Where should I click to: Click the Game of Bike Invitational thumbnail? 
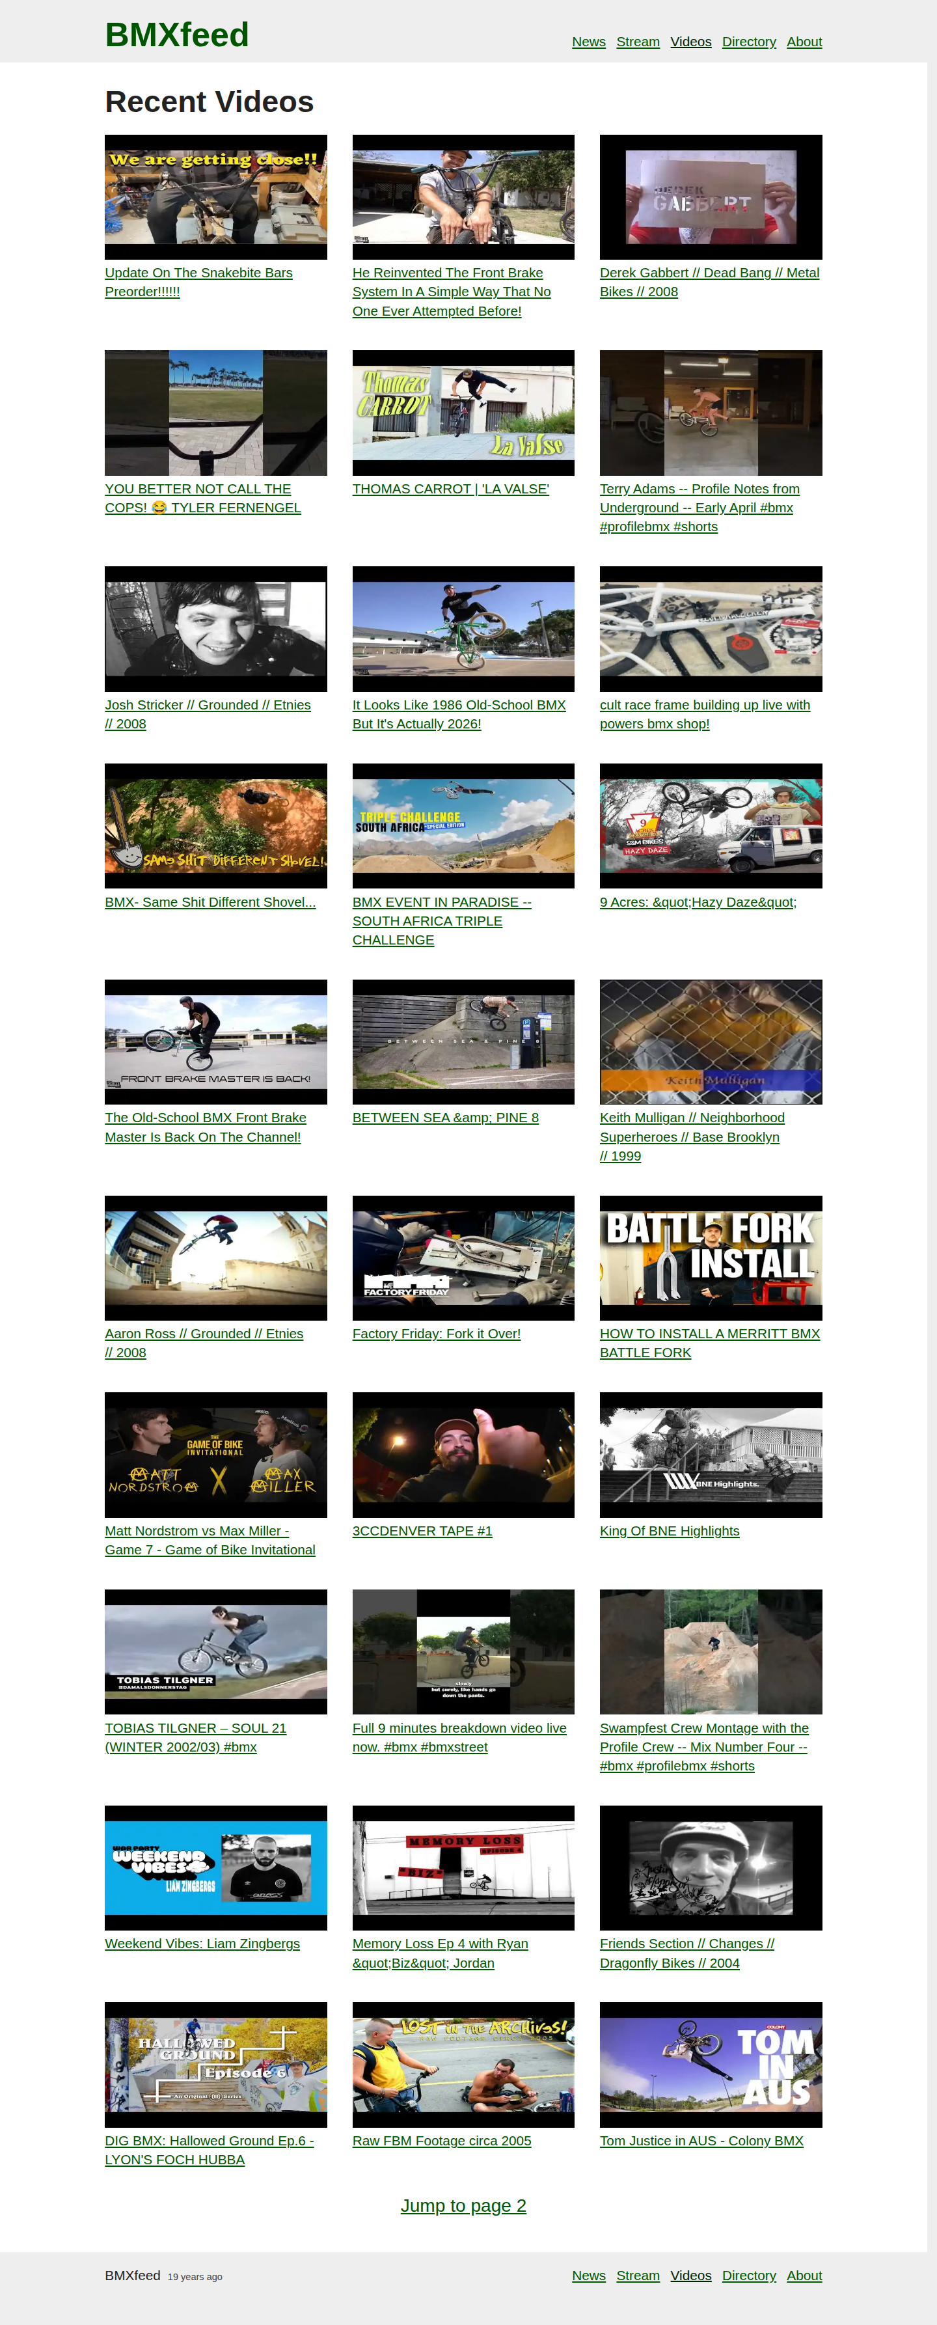216,1454
